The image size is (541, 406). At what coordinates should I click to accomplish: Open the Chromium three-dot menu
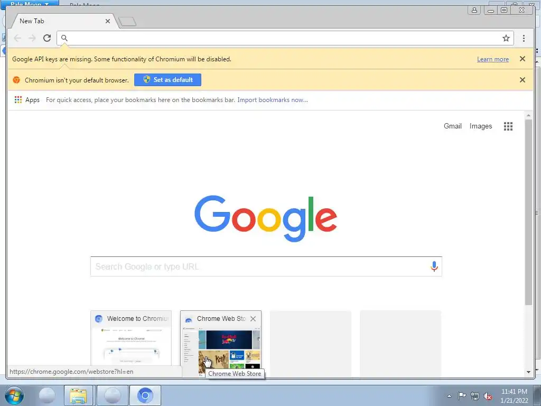pos(524,38)
